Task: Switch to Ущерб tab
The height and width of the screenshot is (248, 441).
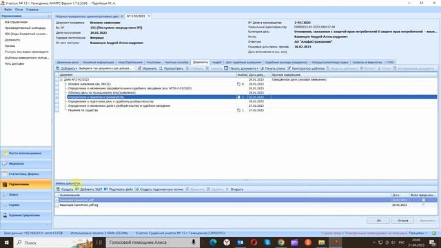Action: [x=217, y=62]
